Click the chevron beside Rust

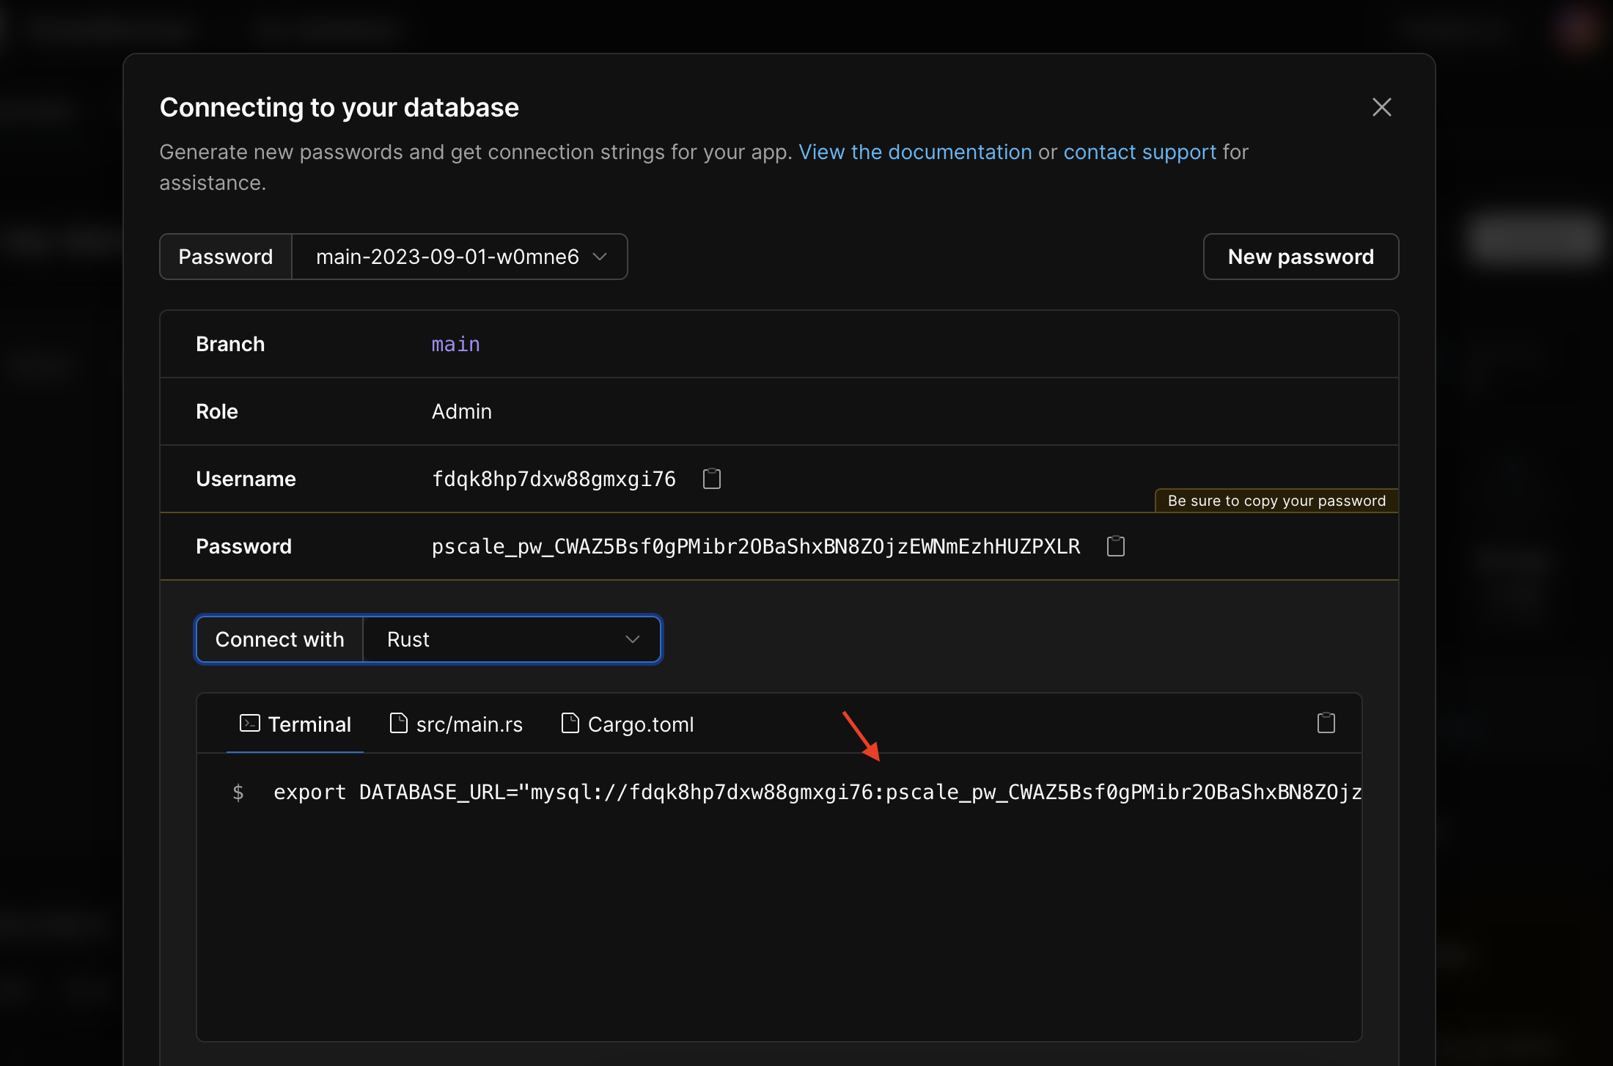click(632, 639)
